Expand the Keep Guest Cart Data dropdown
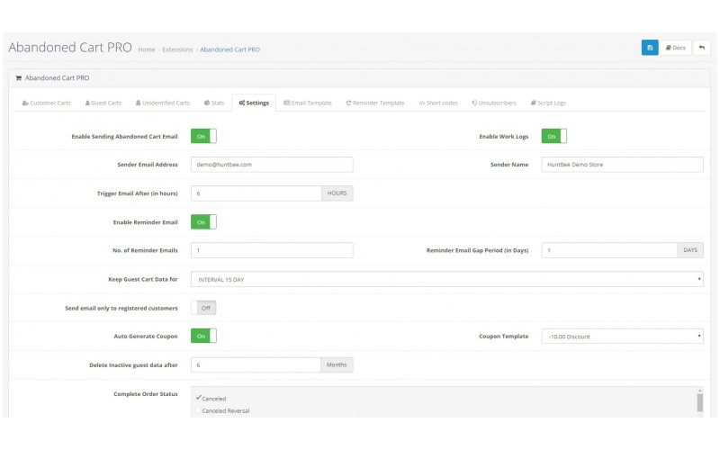Viewport: 720px width, 450px height. click(x=446, y=279)
